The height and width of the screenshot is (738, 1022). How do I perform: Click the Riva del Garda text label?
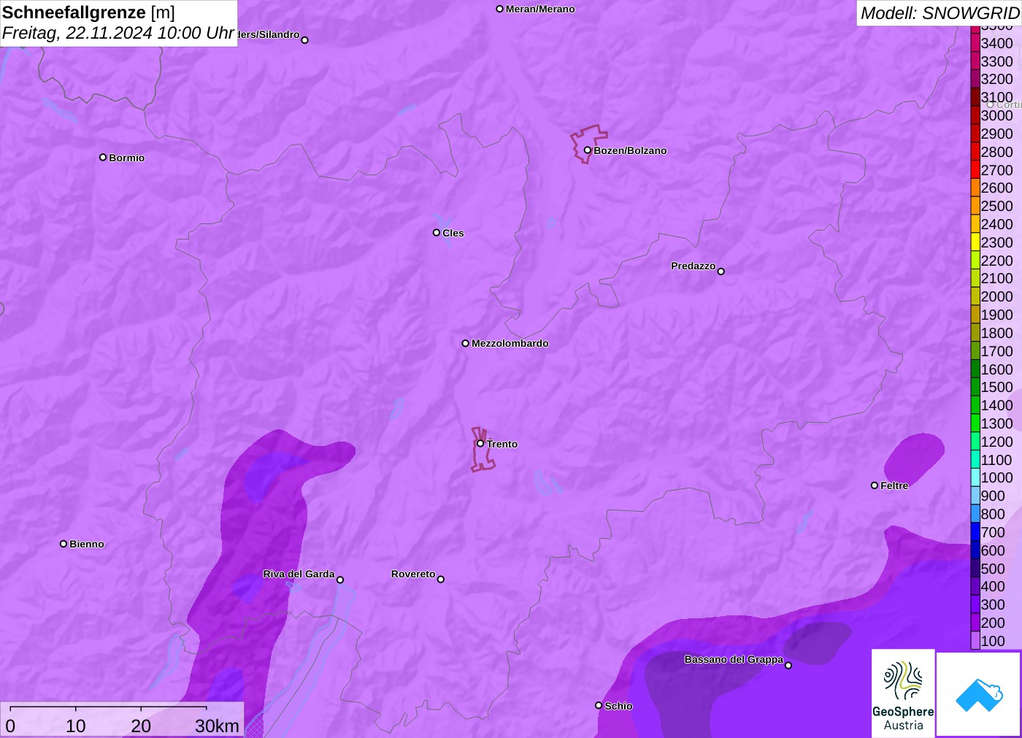(299, 574)
